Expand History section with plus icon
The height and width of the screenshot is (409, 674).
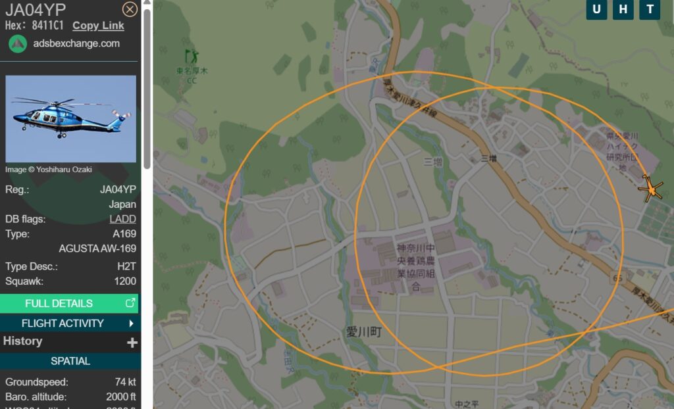tap(132, 343)
